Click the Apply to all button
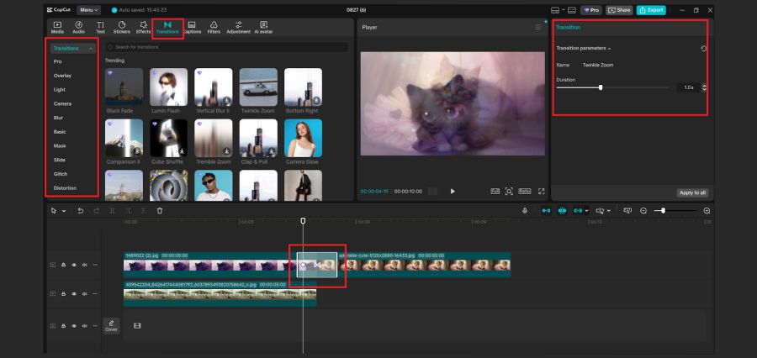 click(691, 192)
